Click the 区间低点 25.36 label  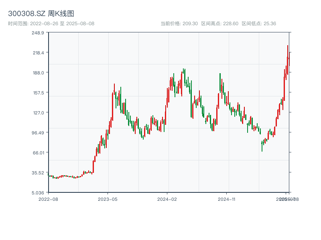pos(258,24)
